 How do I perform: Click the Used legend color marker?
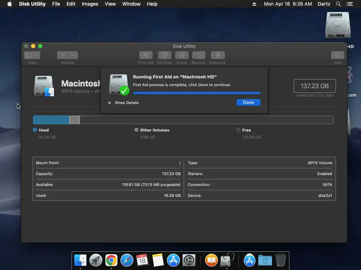click(35, 130)
